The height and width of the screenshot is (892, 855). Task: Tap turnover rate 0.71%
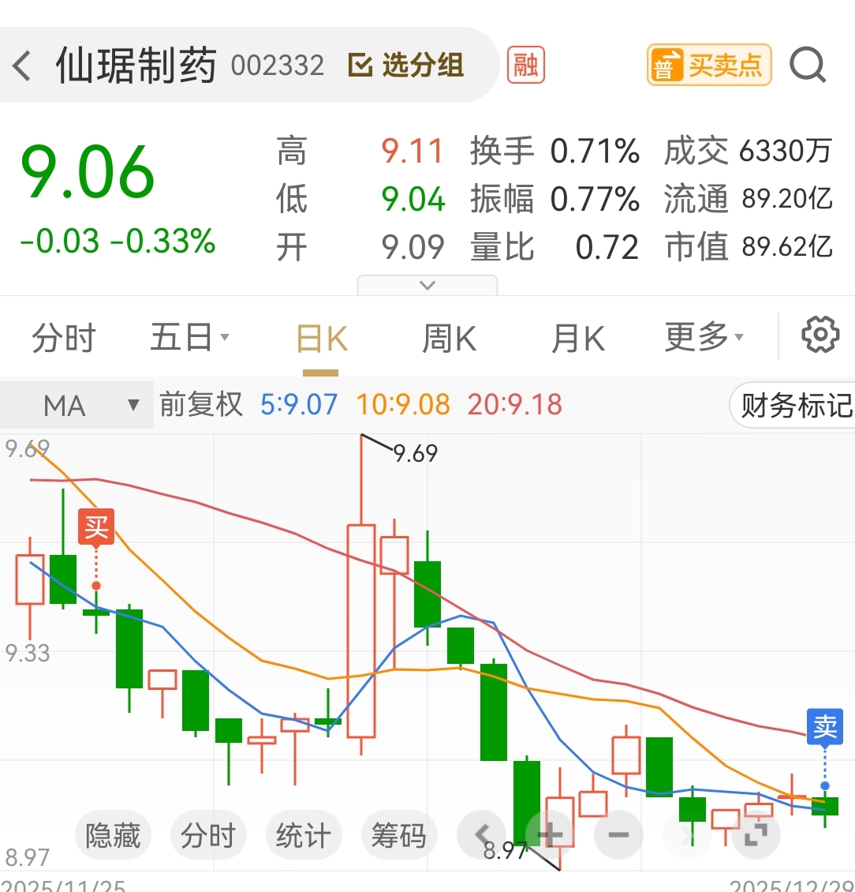coord(595,152)
